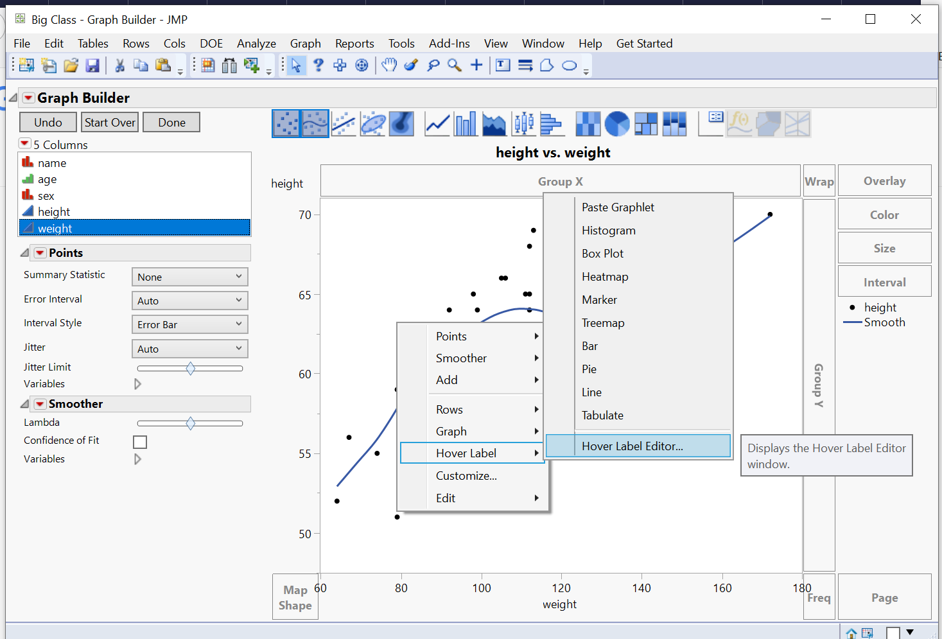This screenshot has width=942, height=639.
Task: Expand the Smoother Variables disclosure arrow
Action: 138,459
